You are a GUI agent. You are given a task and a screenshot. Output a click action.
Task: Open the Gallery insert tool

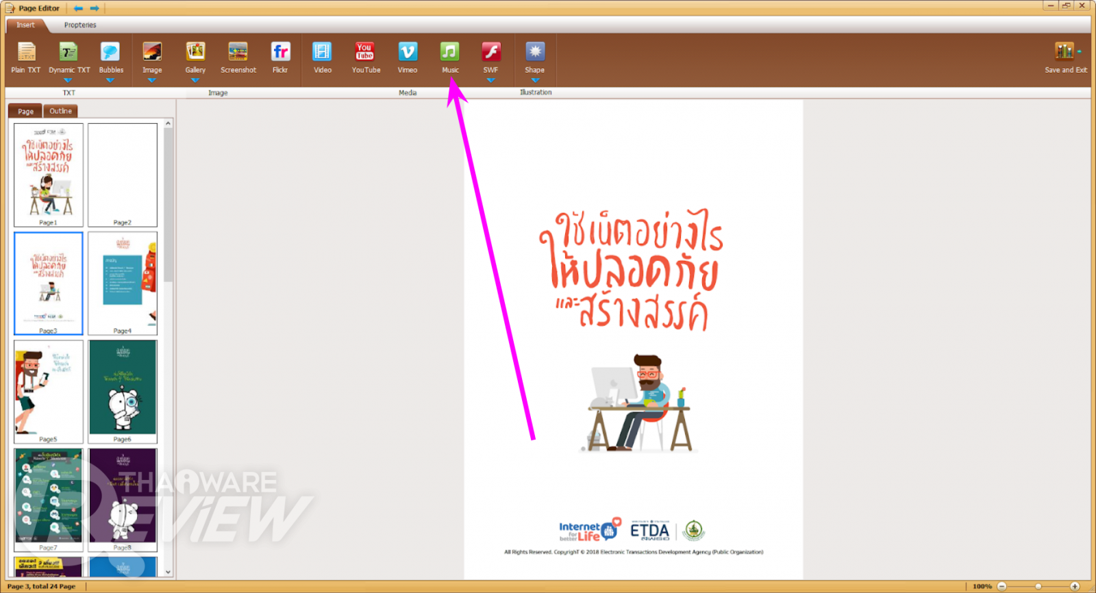click(195, 57)
